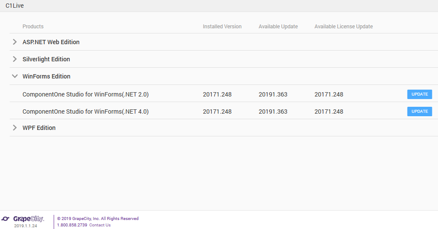Expand the Silverlight Edition chevron

pyautogui.click(x=15, y=59)
